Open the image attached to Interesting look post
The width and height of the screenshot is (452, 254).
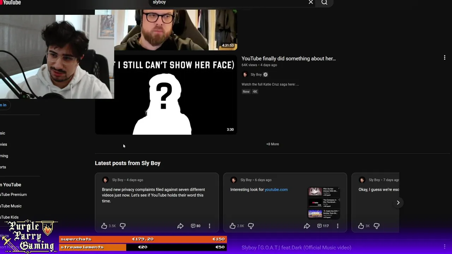point(324,203)
